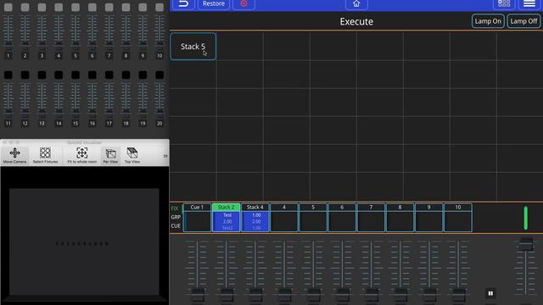Toggle the flash button above channel 2 fader
The image size is (543, 305).
coord(25,8)
